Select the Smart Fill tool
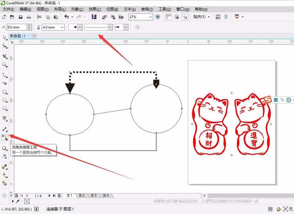 5,183
